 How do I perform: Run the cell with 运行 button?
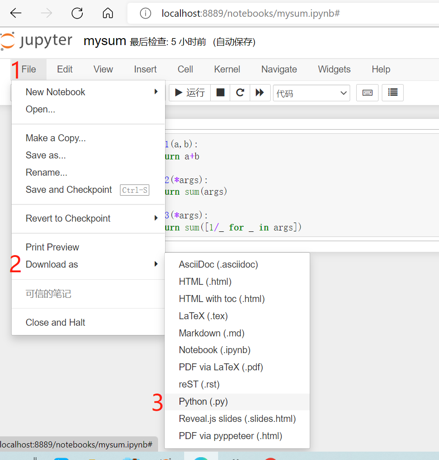[x=190, y=93]
